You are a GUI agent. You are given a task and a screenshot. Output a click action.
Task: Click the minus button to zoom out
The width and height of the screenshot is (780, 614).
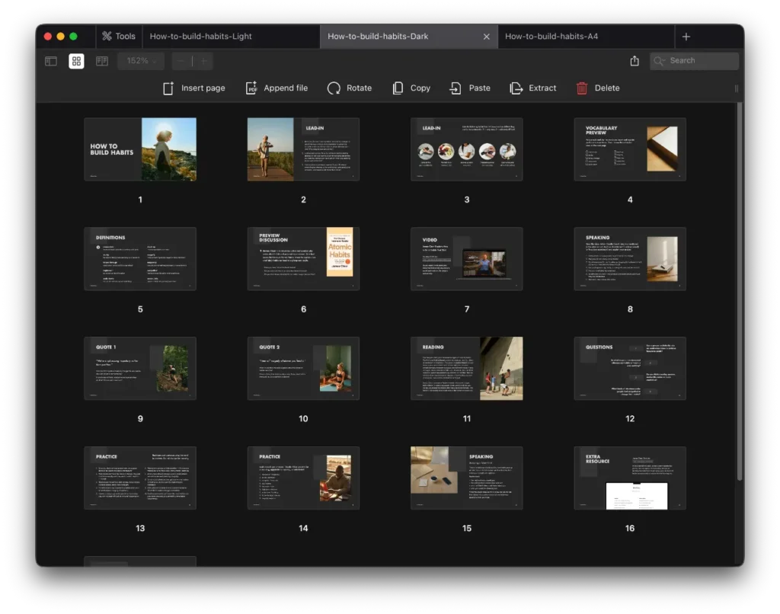(181, 60)
